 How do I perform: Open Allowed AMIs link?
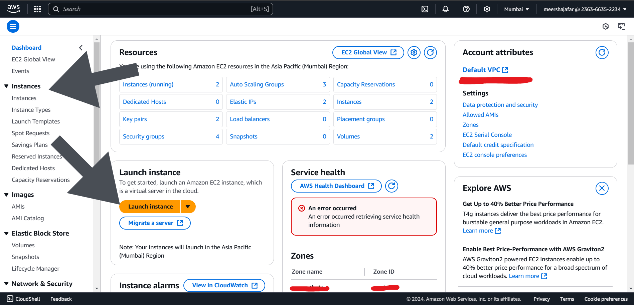coord(480,115)
